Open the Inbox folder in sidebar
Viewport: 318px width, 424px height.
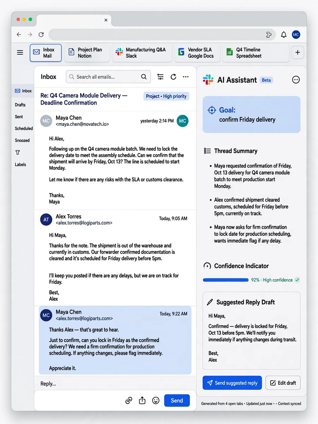(23, 91)
